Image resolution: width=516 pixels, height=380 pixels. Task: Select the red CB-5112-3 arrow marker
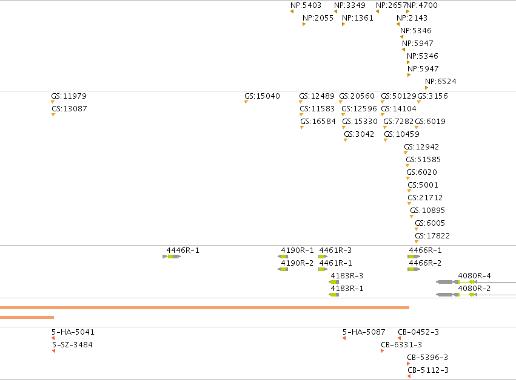click(x=409, y=376)
